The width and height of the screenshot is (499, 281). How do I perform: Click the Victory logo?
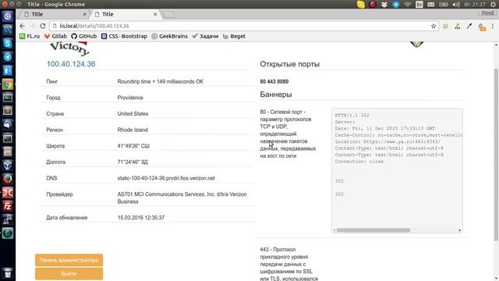click(69, 48)
